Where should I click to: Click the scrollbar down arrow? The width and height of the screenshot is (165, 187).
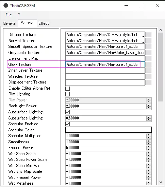[161, 182]
